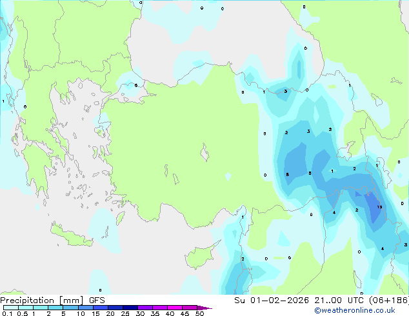
Task: Open the weatheronline.co.uk copyright link
Action: click(355, 310)
